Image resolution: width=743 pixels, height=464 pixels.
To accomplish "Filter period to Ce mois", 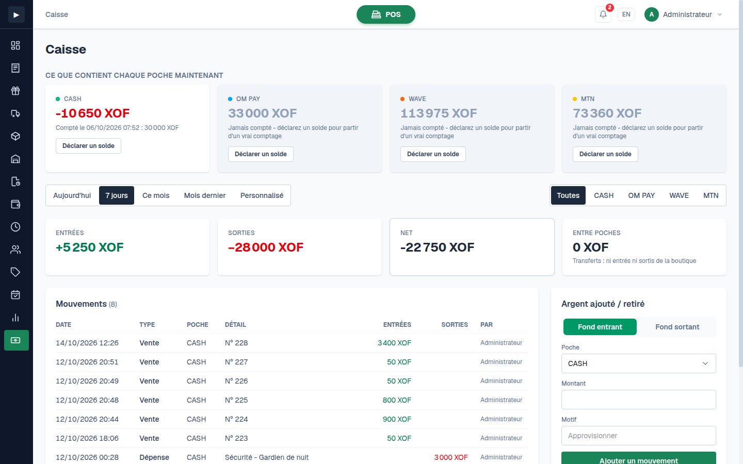I will click(156, 195).
